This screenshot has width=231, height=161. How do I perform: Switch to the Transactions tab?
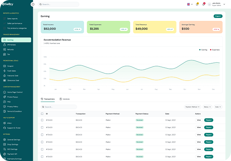click(x=48, y=99)
